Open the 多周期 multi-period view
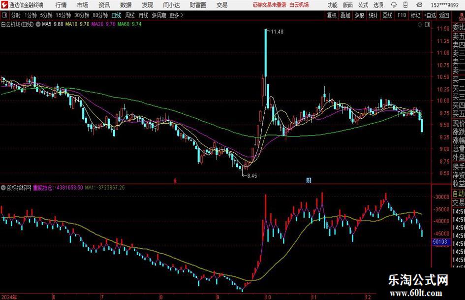Screen dimensions: 465x300 pos(159,15)
